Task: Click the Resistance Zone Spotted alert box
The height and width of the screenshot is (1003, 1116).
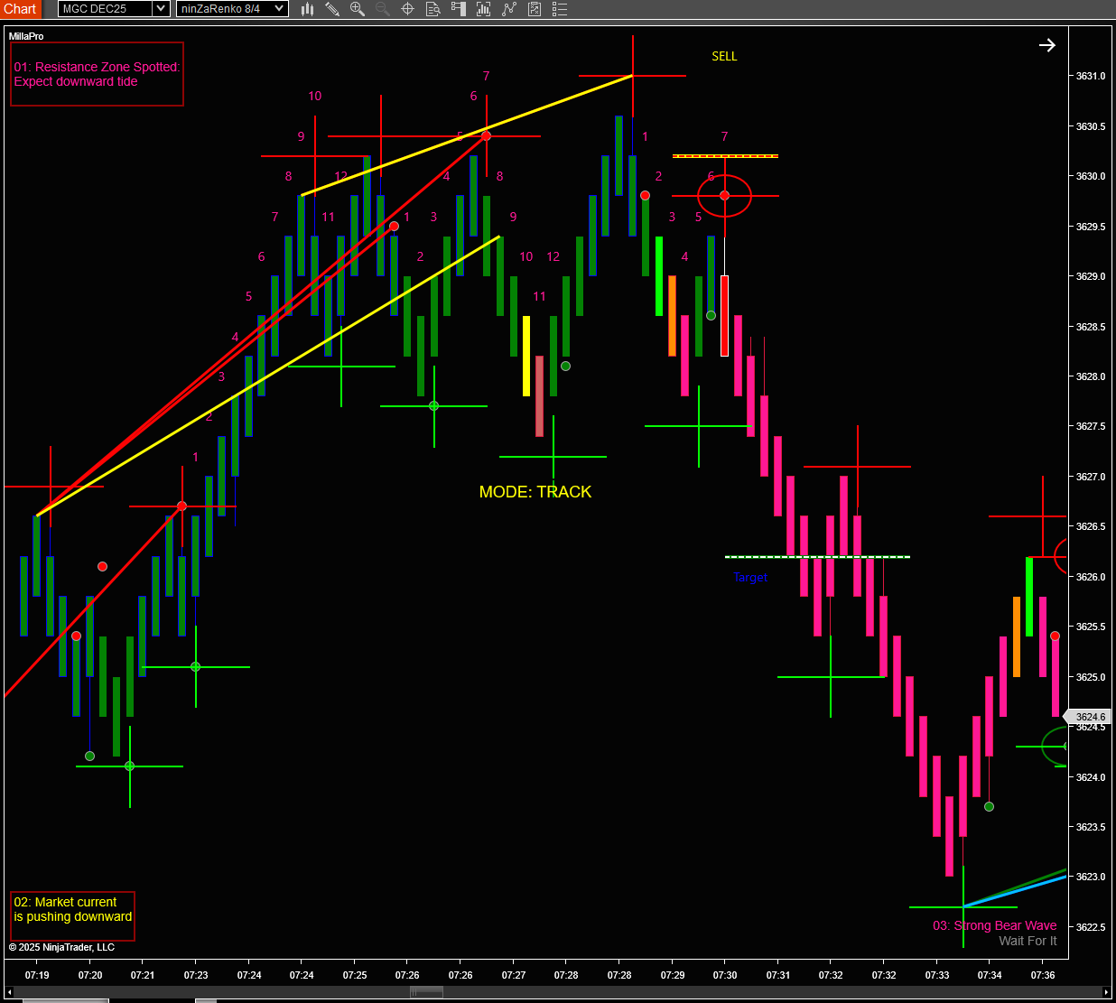Action: point(97,74)
